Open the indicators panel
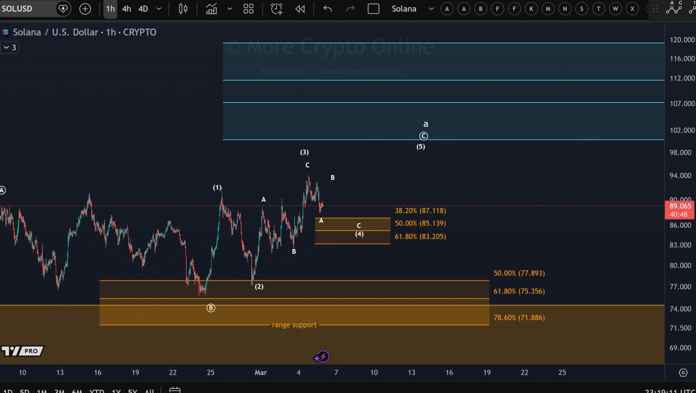The width and height of the screenshot is (696, 393). point(212,9)
